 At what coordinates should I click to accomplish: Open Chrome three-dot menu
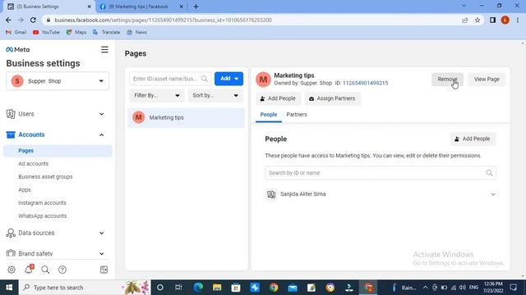pos(518,20)
